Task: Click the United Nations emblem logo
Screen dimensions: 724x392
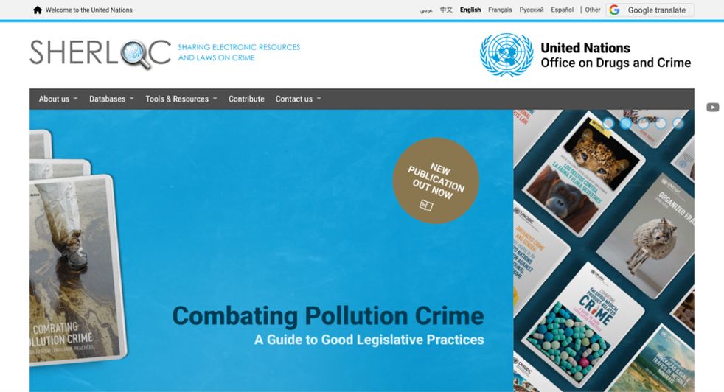Action: pos(507,55)
